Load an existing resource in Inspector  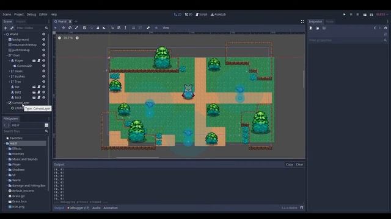click(318, 28)
